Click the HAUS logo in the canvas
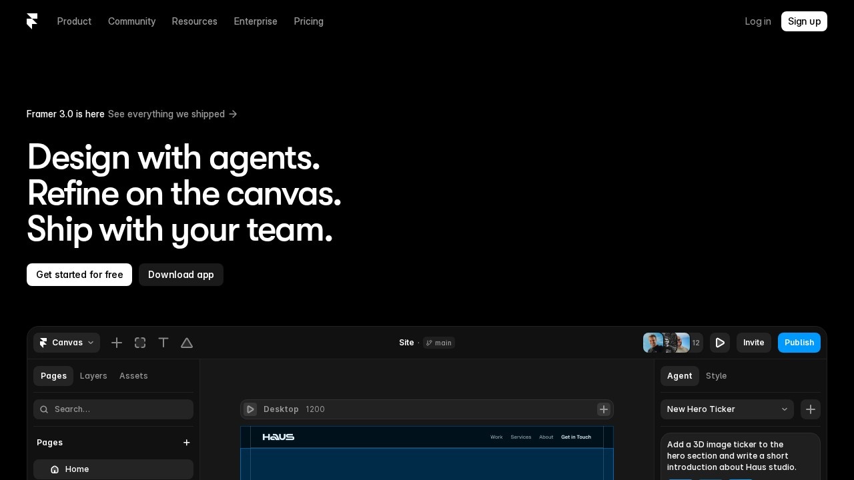This screenshot has height=480, width=854. pos(278,437)
